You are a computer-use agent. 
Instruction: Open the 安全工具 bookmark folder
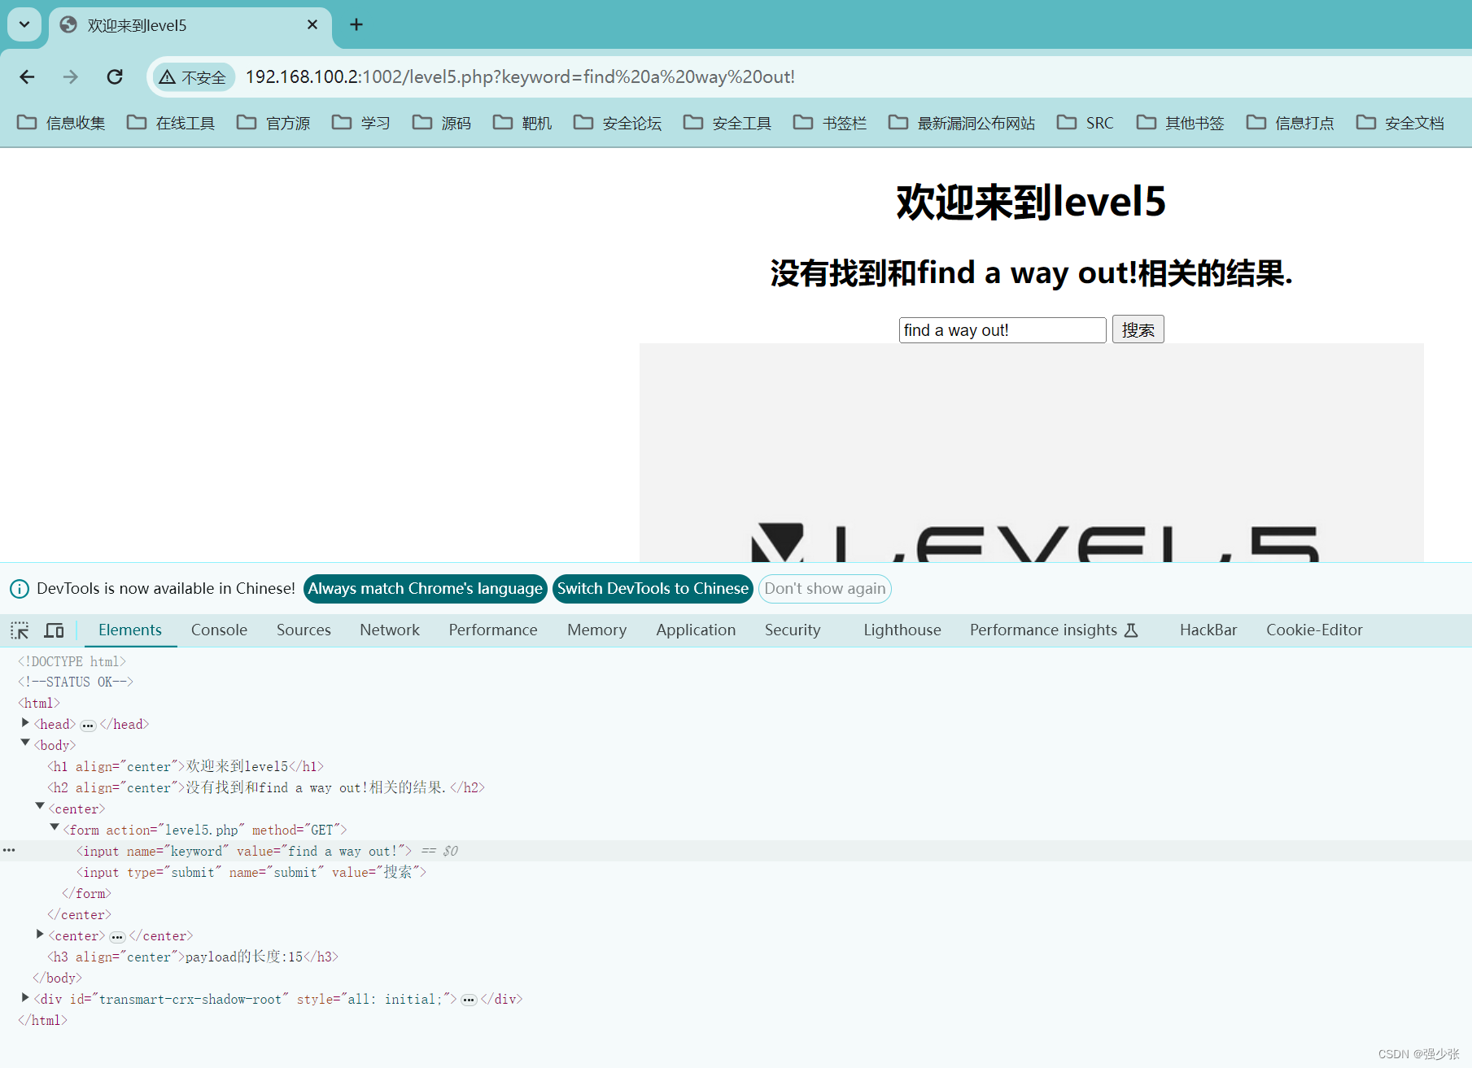pos(727,123)
